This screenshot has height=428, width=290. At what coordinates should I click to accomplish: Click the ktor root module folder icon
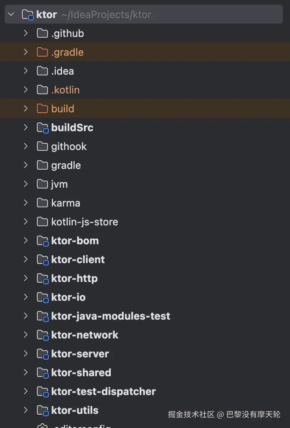(x=28, y=15)
